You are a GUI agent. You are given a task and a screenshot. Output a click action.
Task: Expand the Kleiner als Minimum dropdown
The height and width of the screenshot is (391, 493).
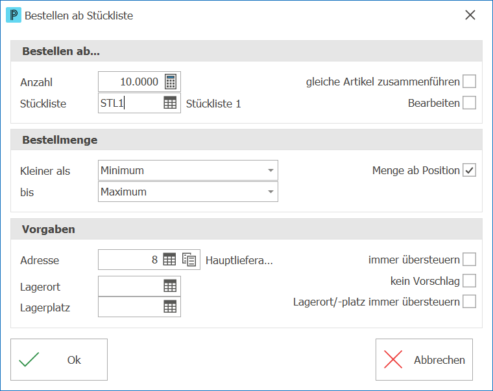click(x=188, y=170)
